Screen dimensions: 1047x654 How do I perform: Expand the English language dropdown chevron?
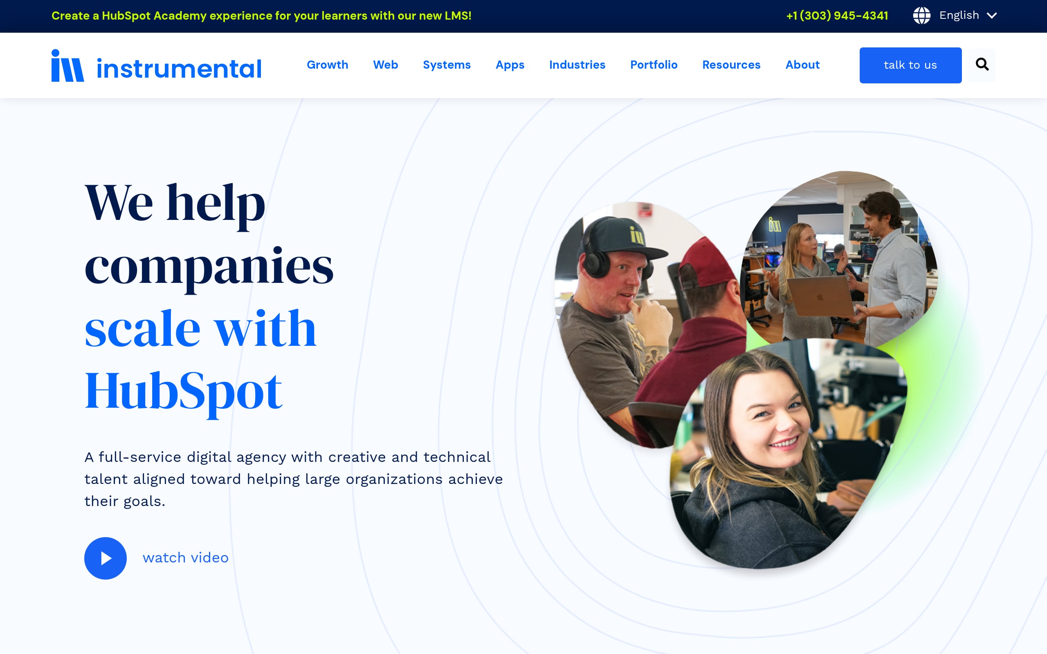(x=992, y=16)
